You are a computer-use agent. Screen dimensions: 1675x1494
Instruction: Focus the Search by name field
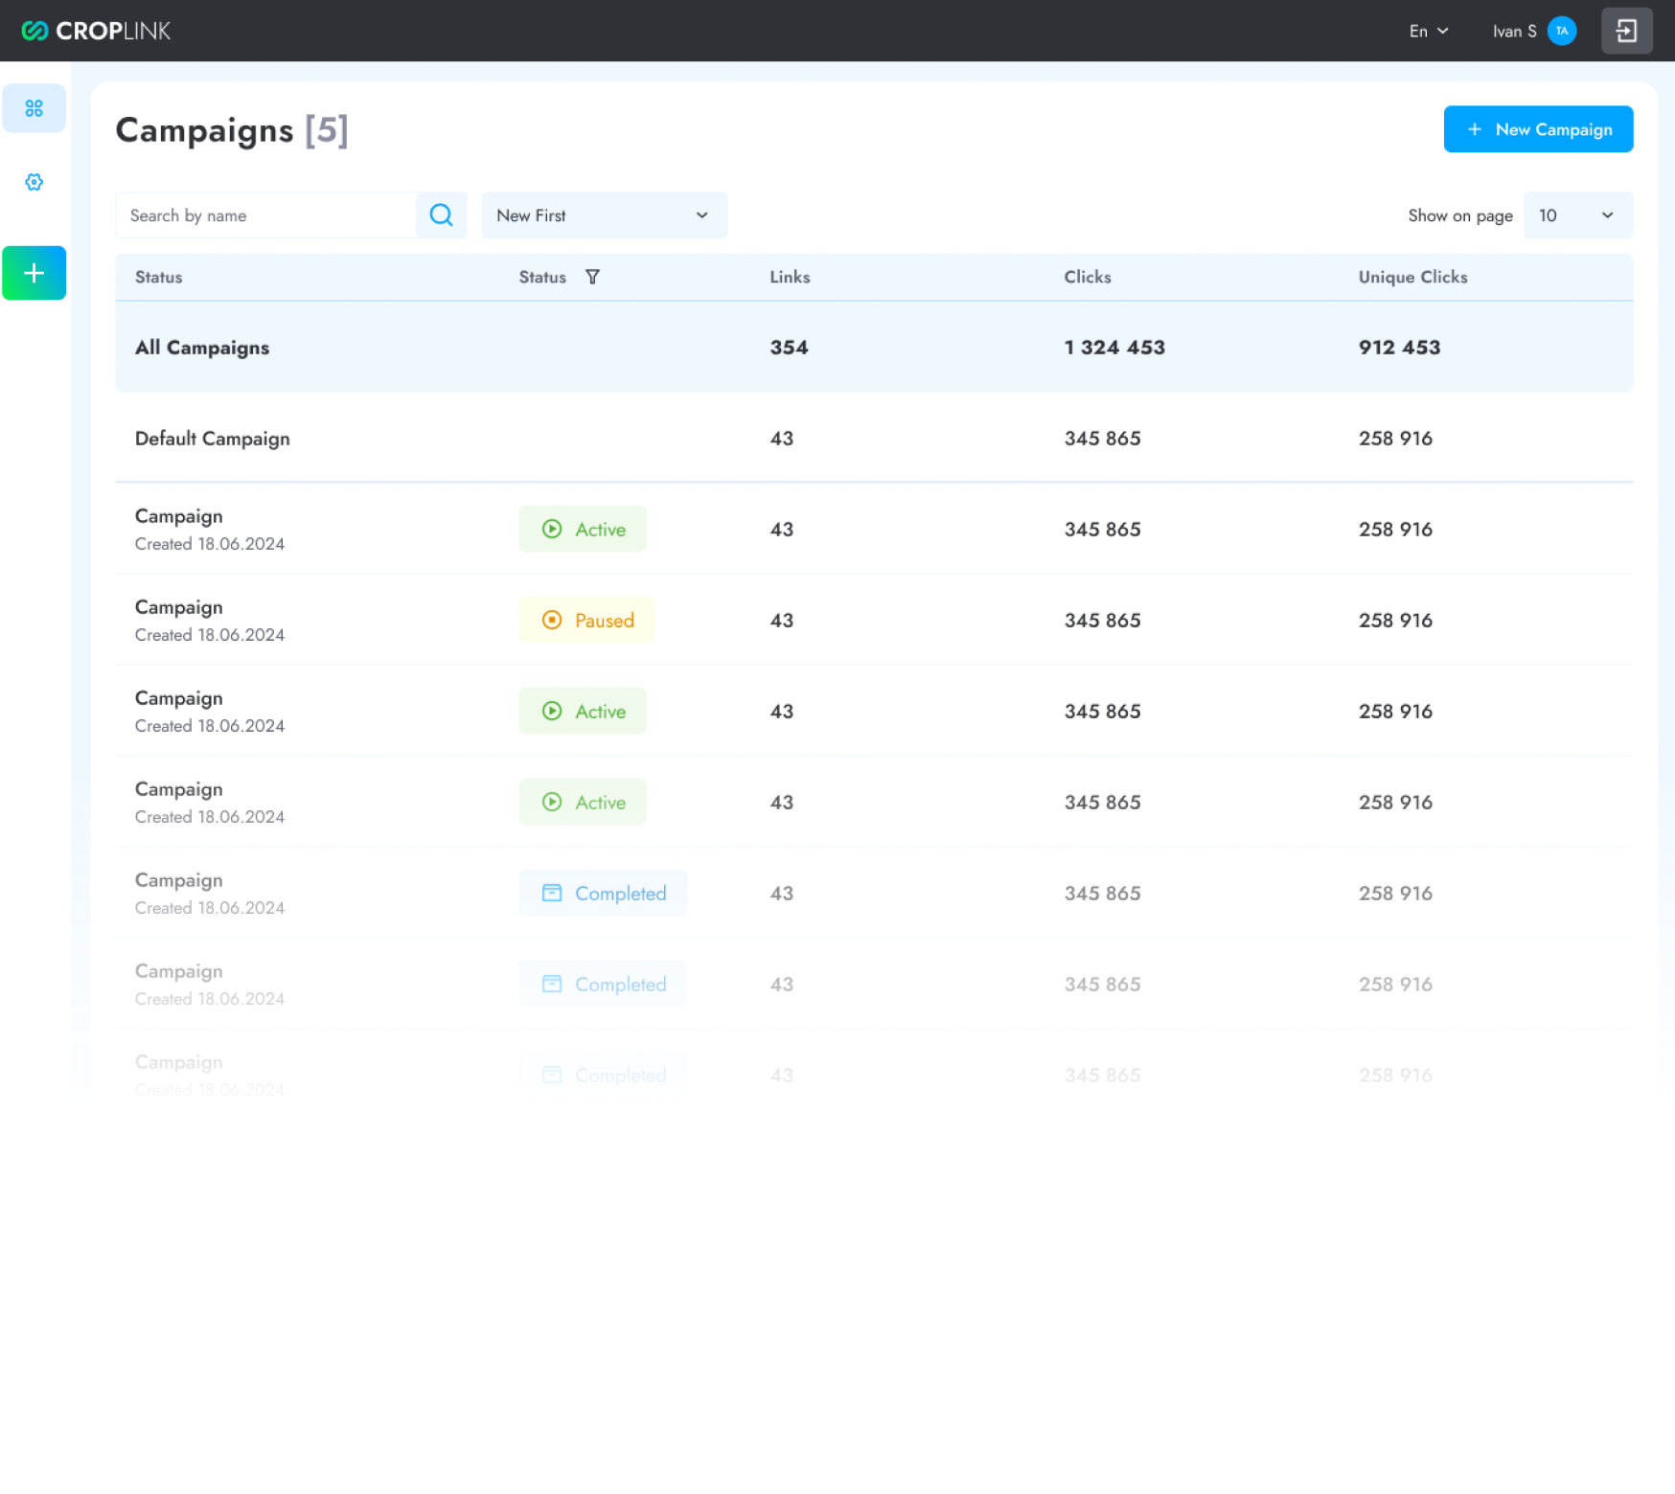(x=266, y=215)
